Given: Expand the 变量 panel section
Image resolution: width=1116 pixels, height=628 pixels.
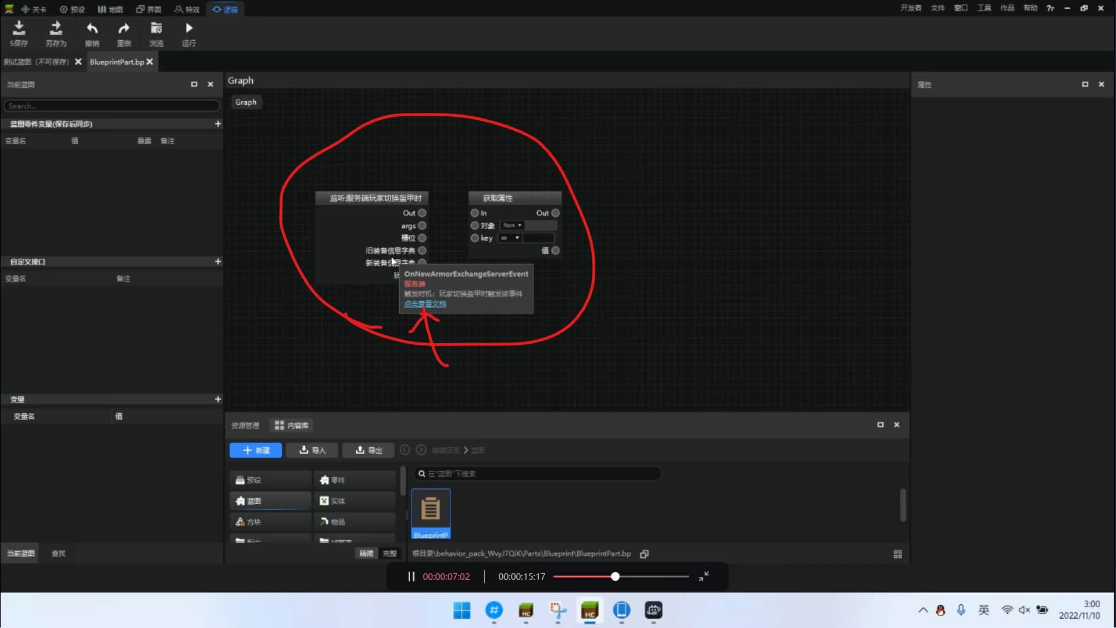Looking at the screenshot, I should pyautogui.click(x=217, y=399).
